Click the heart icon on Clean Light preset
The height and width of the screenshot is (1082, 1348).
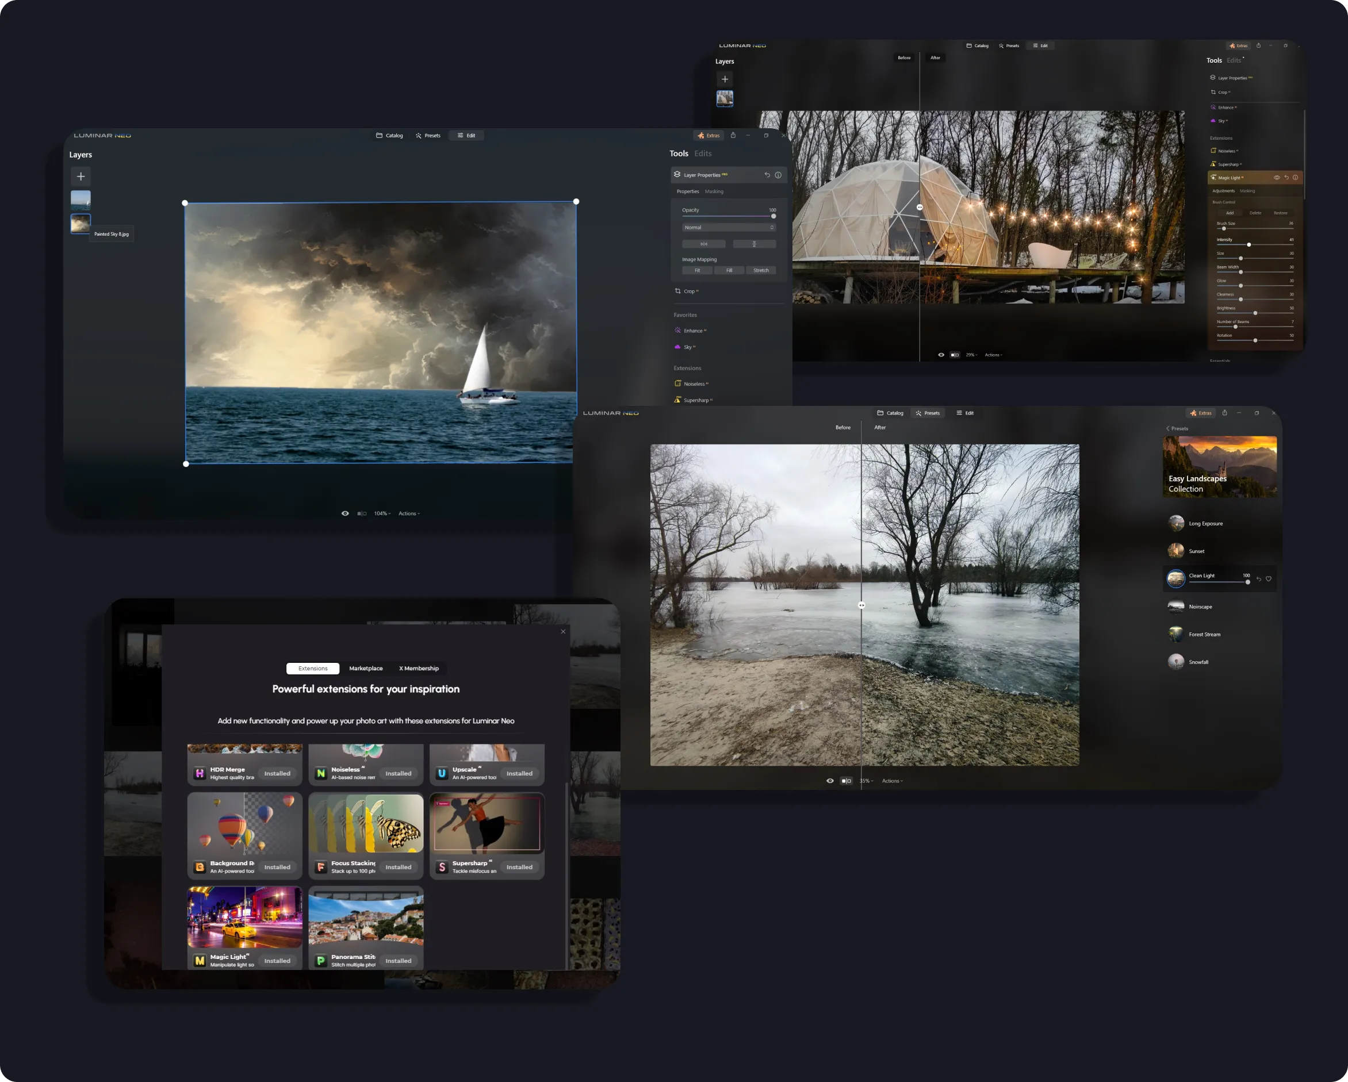tap(1269, 579)
